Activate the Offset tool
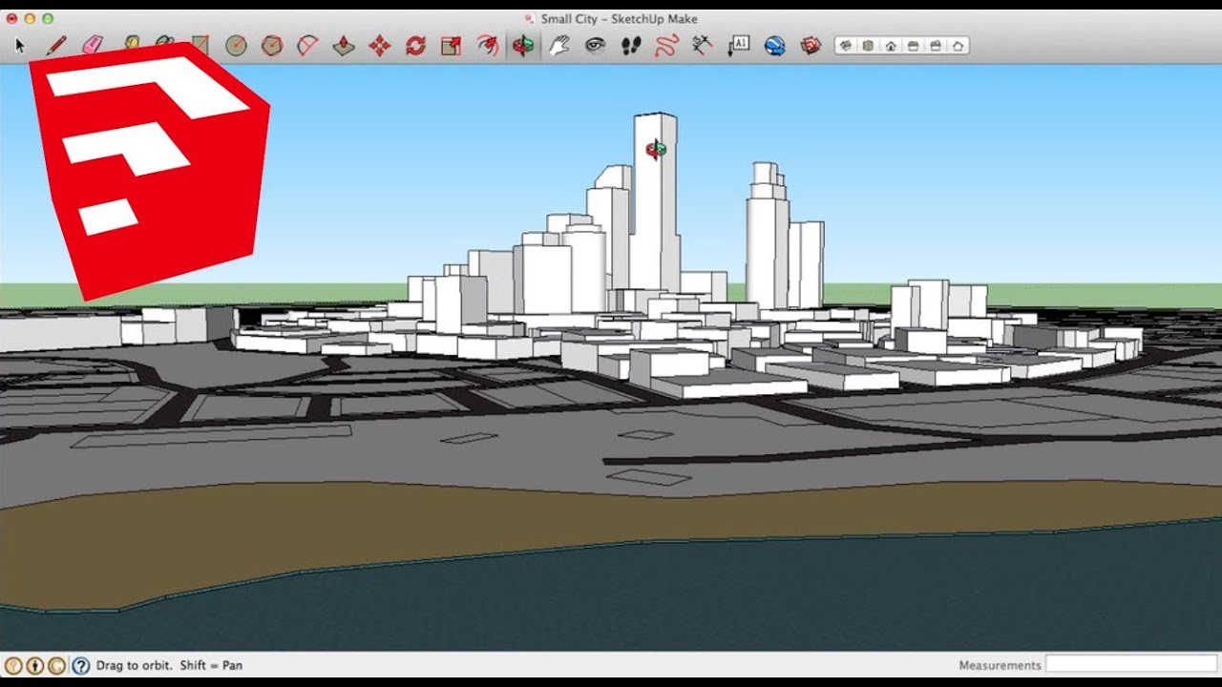Viewport: 1222px width, 687px height. [488, 45]
